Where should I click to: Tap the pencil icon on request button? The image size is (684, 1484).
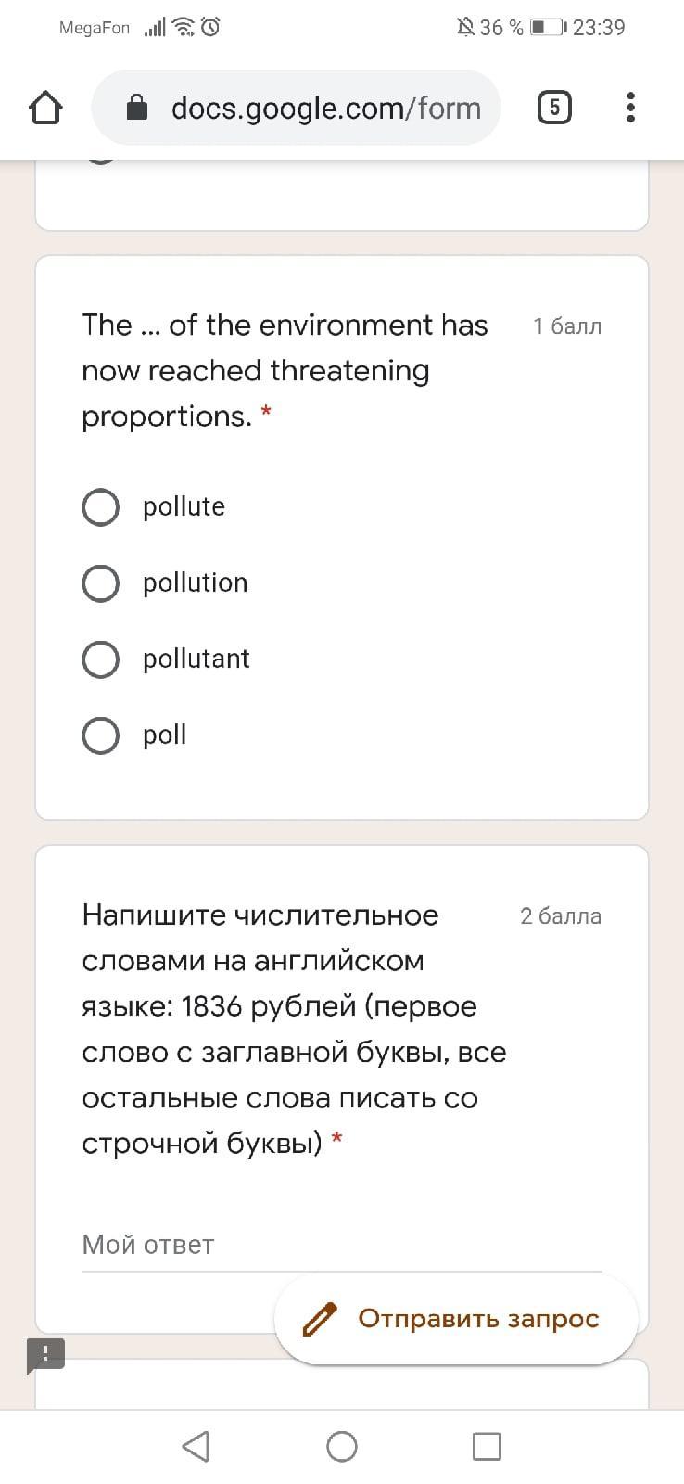(321, 1319)
